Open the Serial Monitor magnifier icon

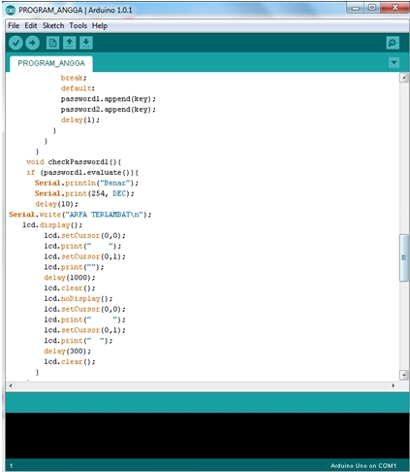click(x=393, y=43)
